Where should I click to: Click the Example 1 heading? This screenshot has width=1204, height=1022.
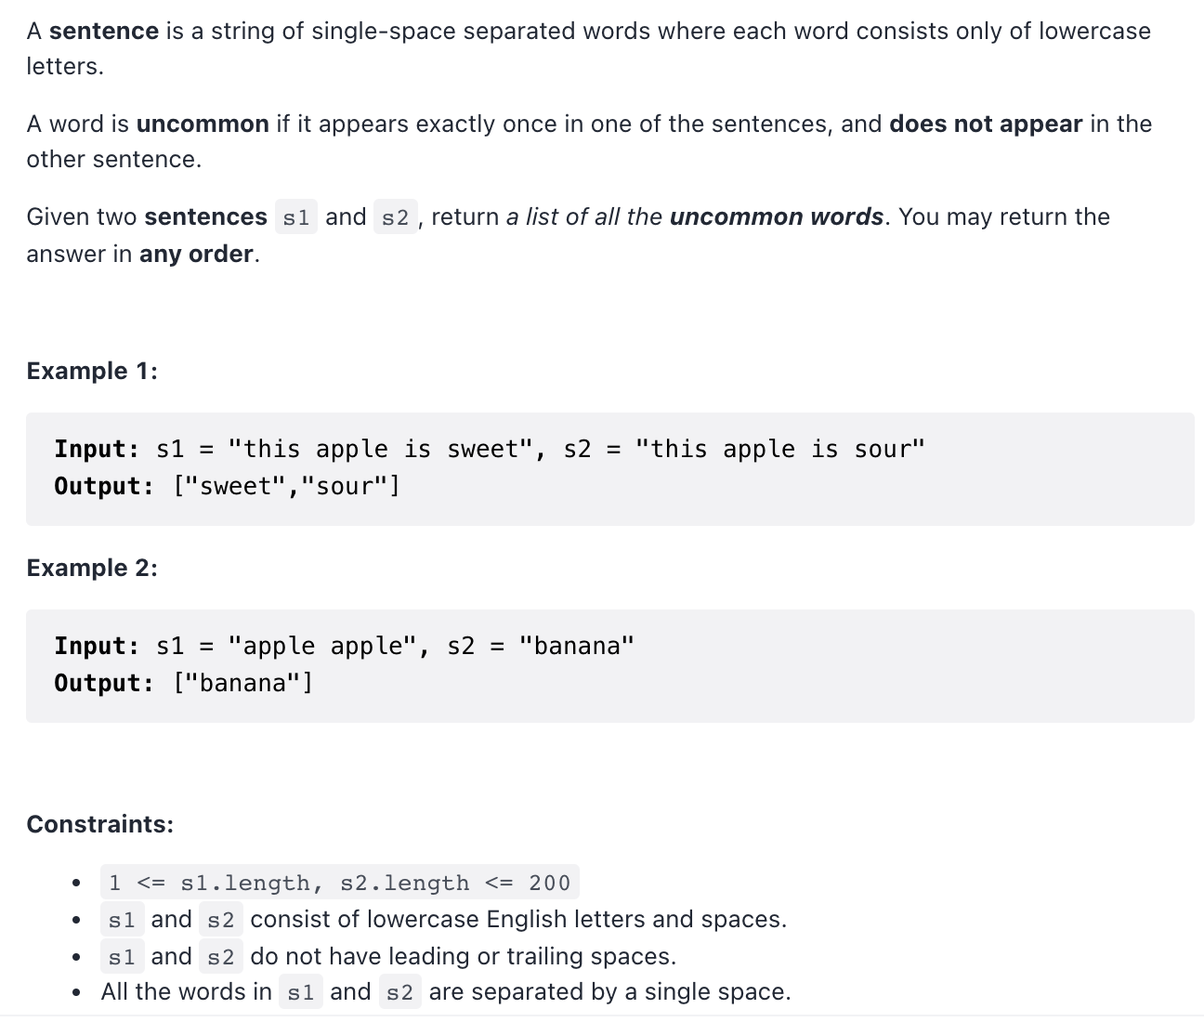click(90, 371)
